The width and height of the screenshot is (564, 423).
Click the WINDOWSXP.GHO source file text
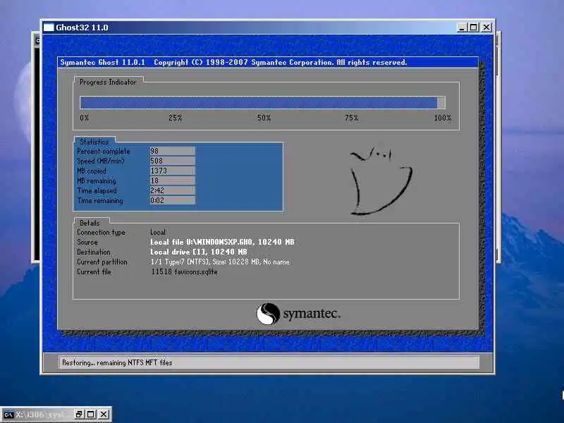(222, 242)
